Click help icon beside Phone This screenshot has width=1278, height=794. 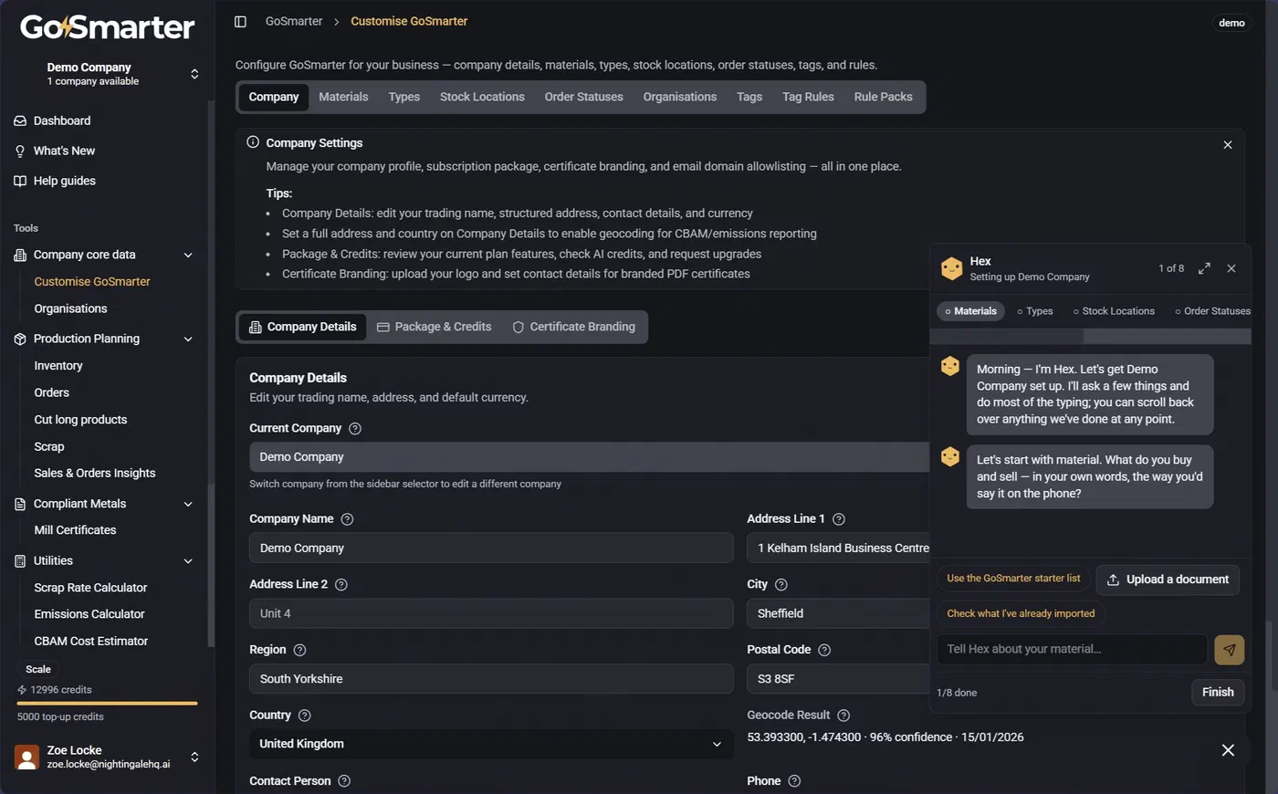(794, 781)
